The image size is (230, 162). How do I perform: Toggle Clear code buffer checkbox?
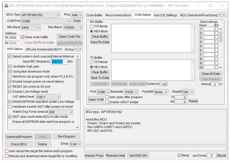pos(22,37)
